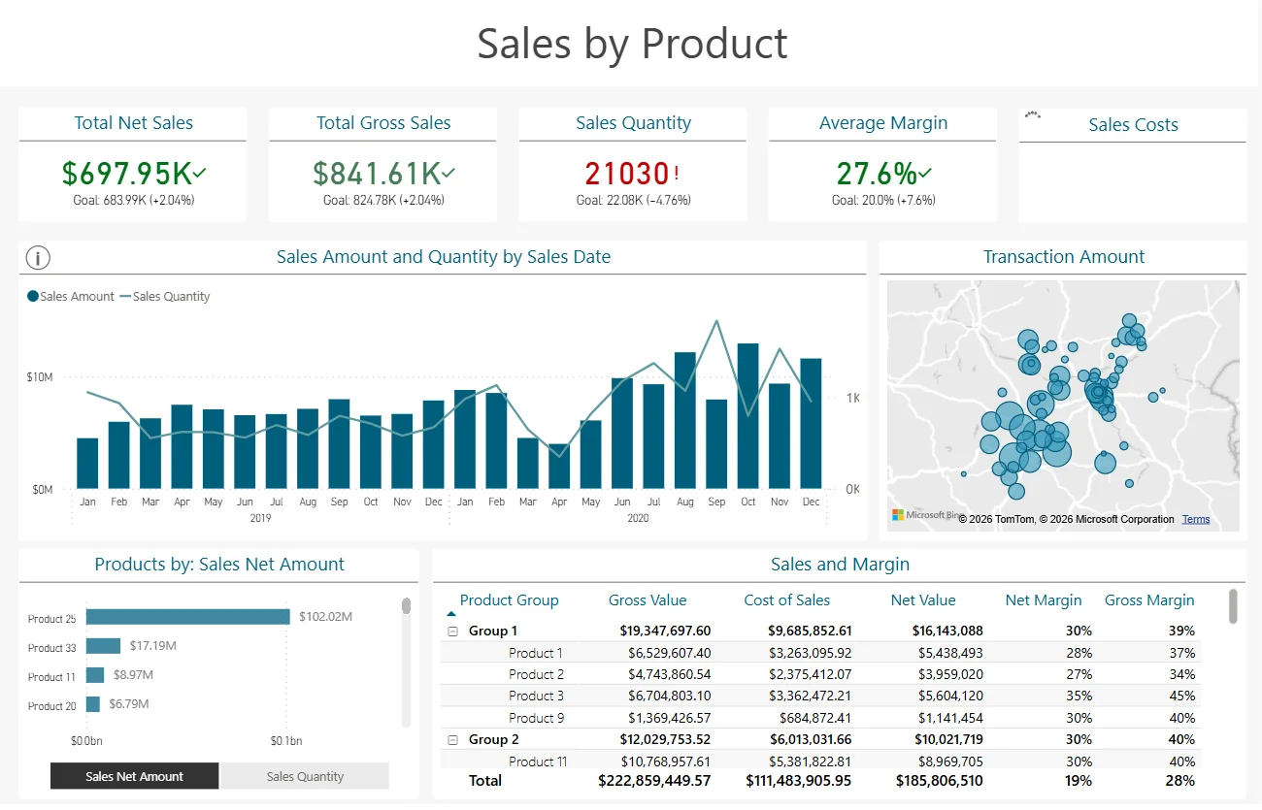Sort by the Net Margin column header
Viewport: 1262px width, 810px height.
pos(1044,600)
